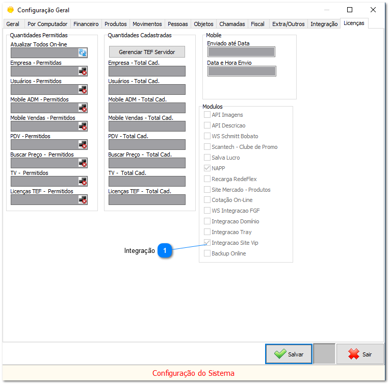
Task: Go to the Produtos tab
Action: pos(116,24)
